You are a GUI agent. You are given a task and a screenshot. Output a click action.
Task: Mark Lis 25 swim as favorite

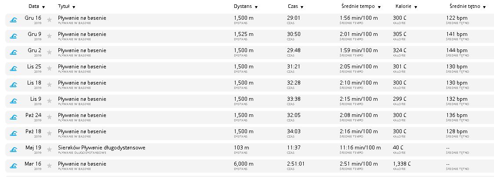point(49,69)
